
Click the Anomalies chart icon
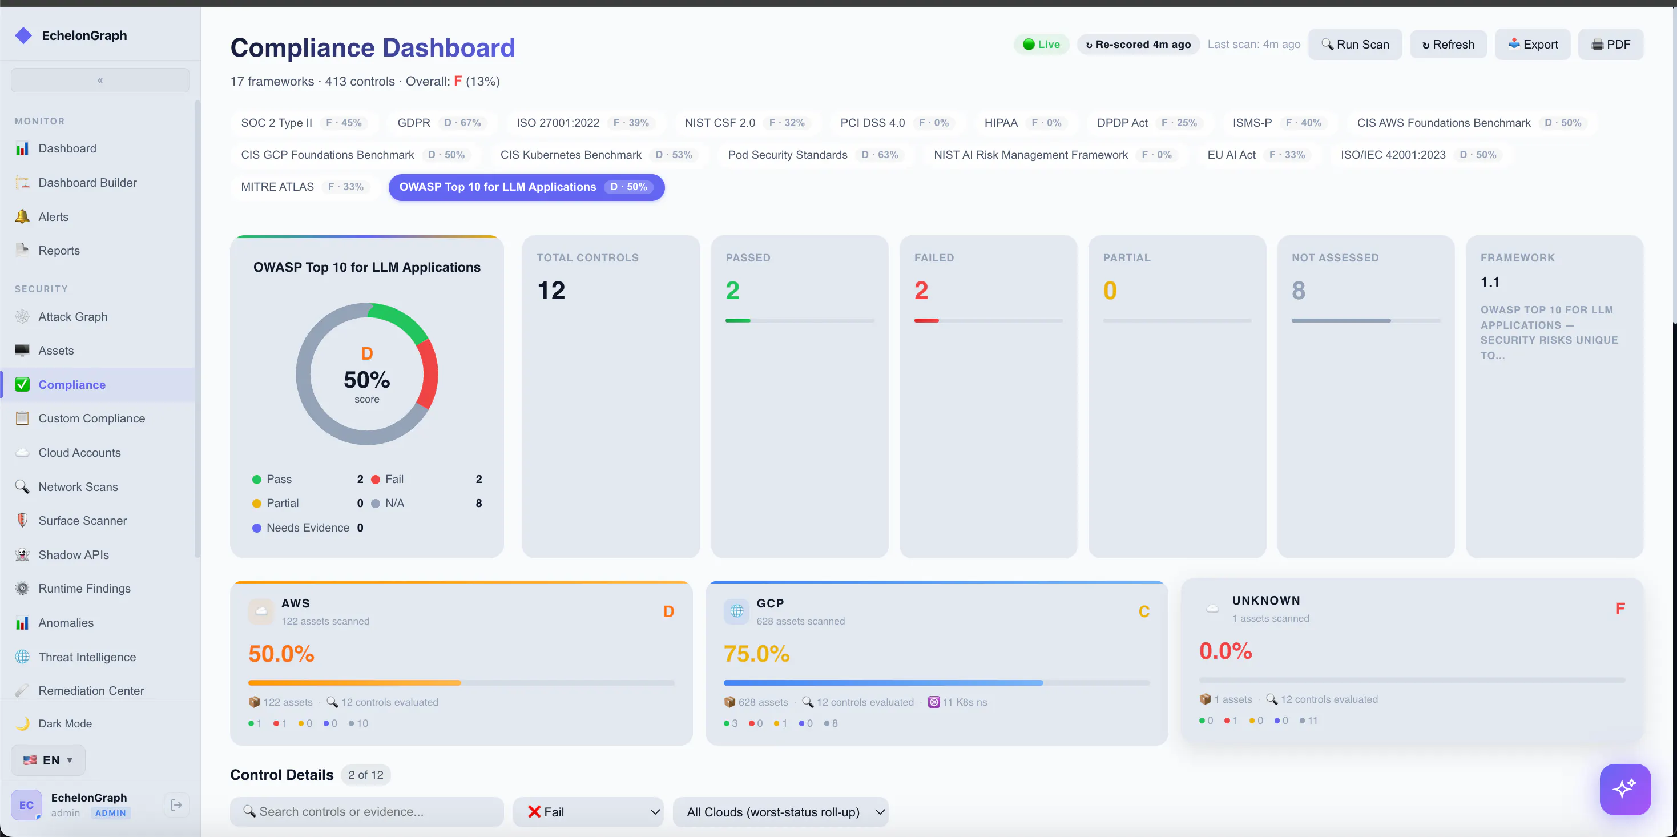(22, 623)
